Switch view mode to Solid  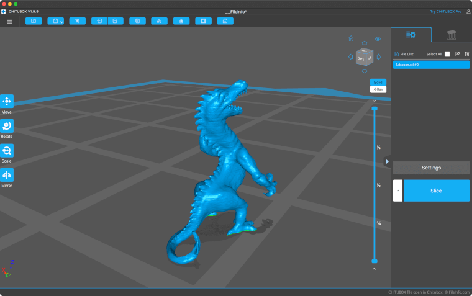(x=378, y=82)
